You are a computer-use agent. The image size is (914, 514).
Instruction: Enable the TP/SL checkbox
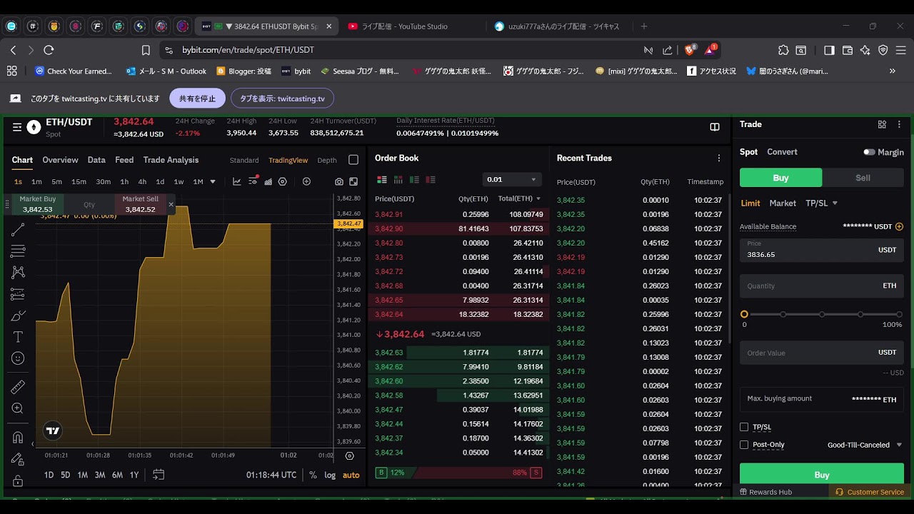[744, 427]
